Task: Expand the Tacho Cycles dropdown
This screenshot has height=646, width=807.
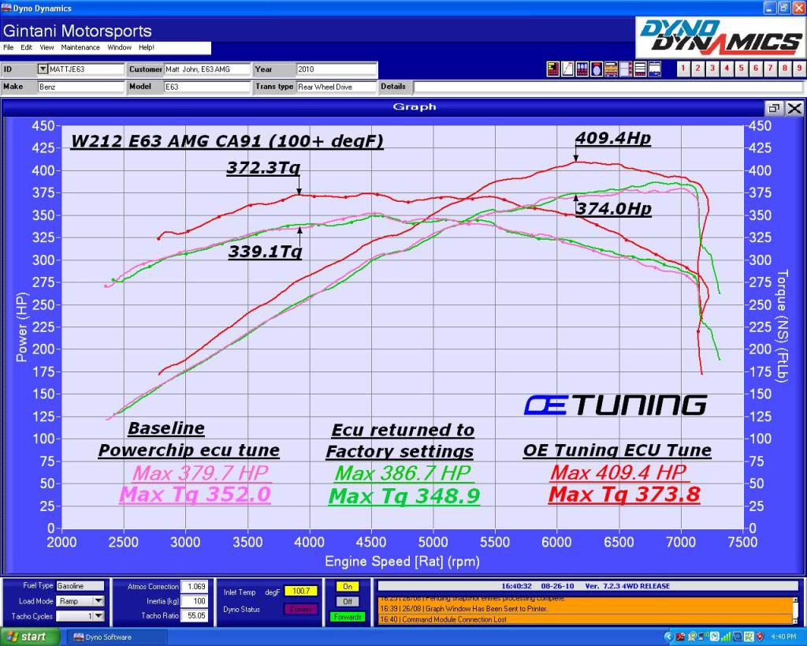Action: [x=99, y=615]
